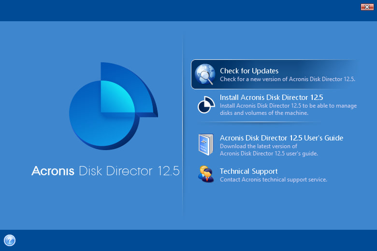Screen dimensions: 377x251
Task: Click 'Download the latest version of' description text
Action: [x=259, y=146]
